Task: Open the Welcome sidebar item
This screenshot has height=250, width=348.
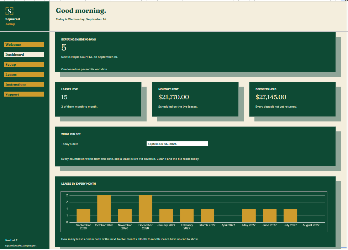Action: click(24, 44)
